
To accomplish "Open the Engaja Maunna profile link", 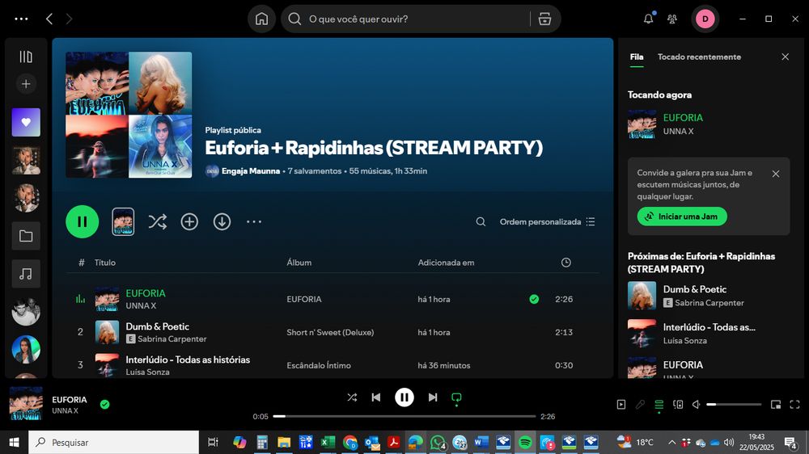I will 251,171.
